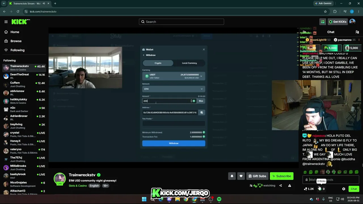363x204 pixels.
Task: Open HoneyX channel in sidebar
Action: 24,143
